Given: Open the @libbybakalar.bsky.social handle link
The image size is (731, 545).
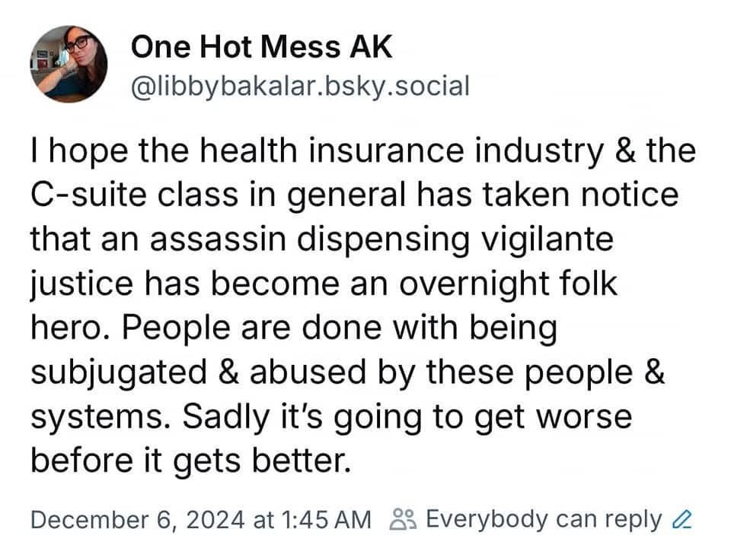Looking at the screenshot, I should (x=300, y=87).
